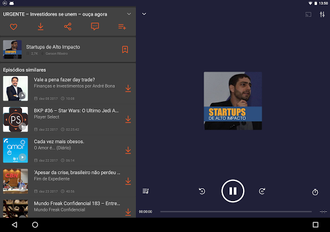Play Player Select BKP #36 thumbnail
The width and height of the screenshot is (330, 232).
coord(15,119)
